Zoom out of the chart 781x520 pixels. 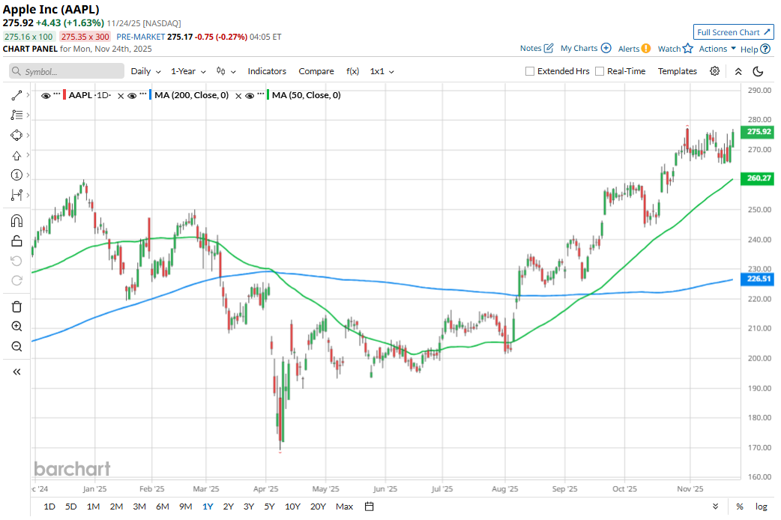pos(16,346)
